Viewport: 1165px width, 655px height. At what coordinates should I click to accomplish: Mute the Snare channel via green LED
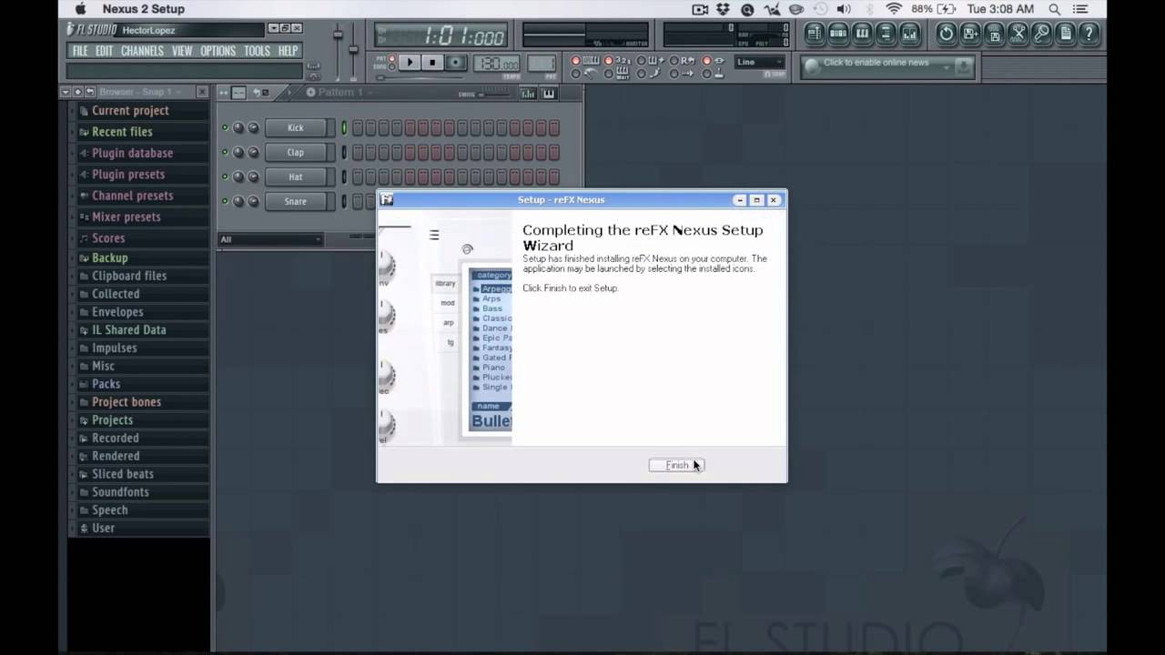225,201
